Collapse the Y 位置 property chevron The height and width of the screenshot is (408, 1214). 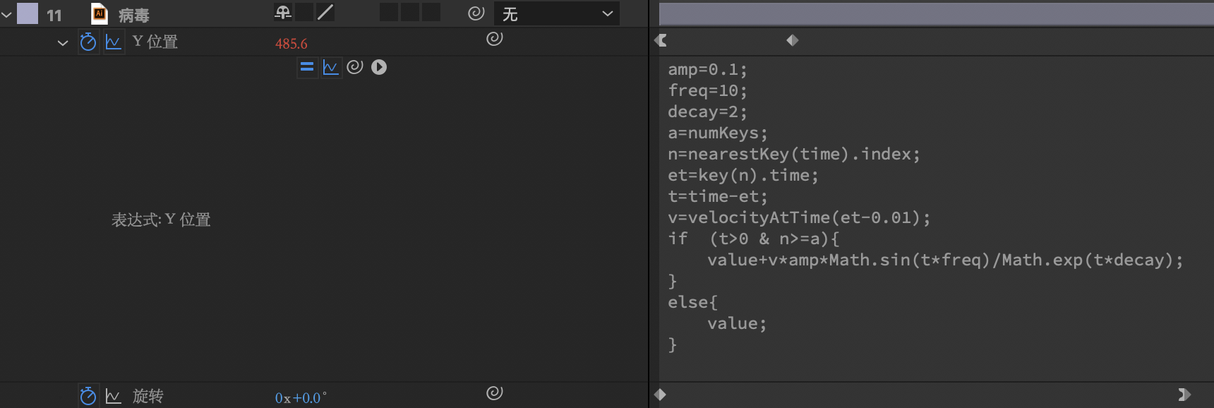click(x=63, y=43)
